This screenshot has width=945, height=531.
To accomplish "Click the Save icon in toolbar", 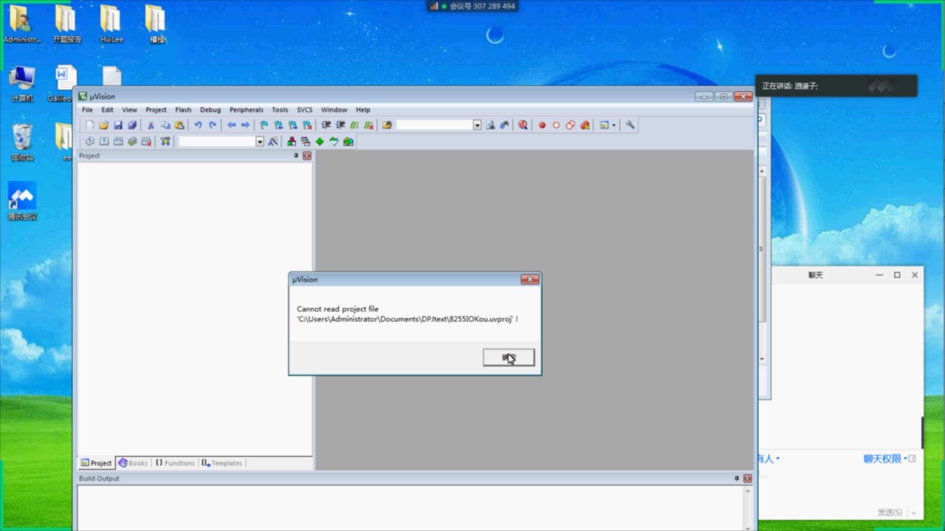I will (x=118, y=125).
